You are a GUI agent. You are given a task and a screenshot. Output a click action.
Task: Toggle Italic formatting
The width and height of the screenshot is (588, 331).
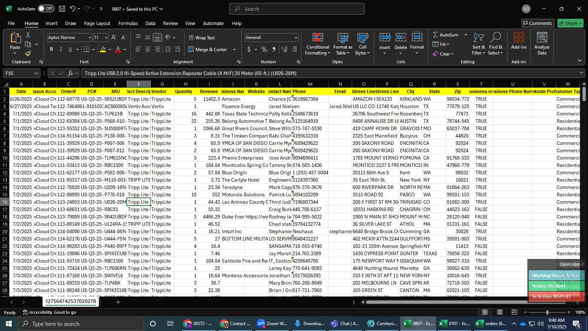(61, 49)
